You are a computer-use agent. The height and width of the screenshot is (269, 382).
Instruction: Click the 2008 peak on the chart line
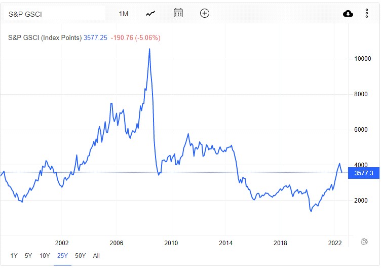(x=149, y=49)
